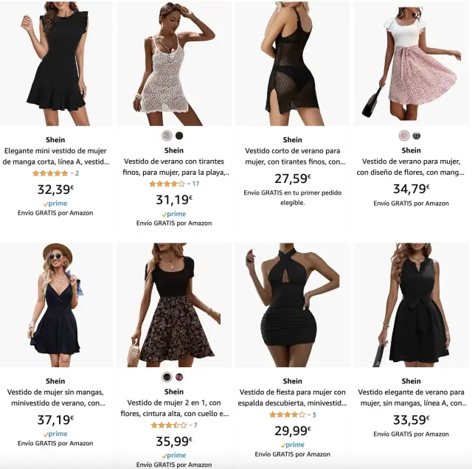Open title 'Vestido de fiesta para mujer con espalda descubierta'
The width and height of the screenshot is (472, 469).
[x=292, y=397]
